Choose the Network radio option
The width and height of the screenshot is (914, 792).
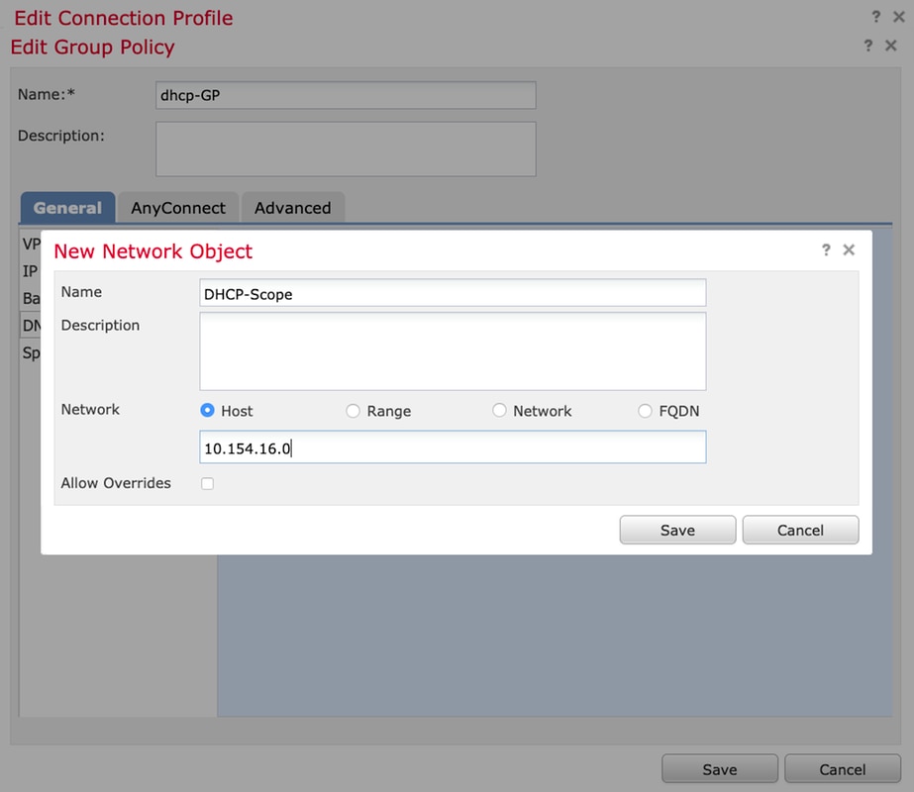(499, 410)
